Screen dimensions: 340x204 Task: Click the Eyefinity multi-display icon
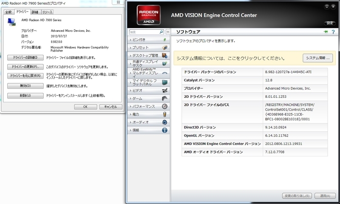(164, 73)
